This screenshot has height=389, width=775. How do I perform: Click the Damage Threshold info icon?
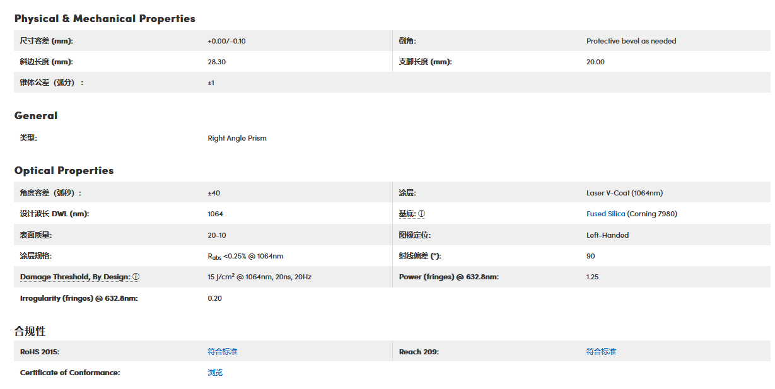[x=136, y=277]
